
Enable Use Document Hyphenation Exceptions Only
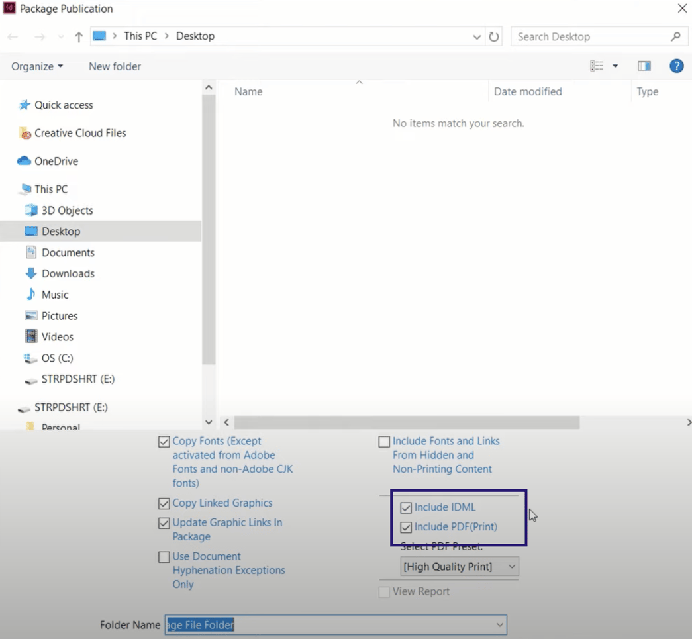164,556
